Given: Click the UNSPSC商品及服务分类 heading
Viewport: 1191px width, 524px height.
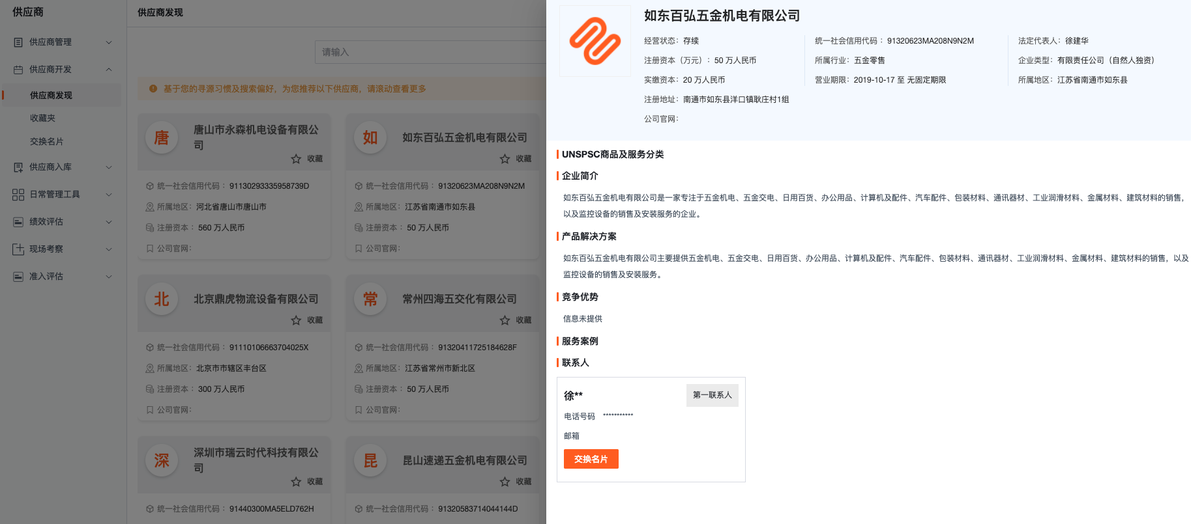Looking at the screenshot, I should 613,154.
